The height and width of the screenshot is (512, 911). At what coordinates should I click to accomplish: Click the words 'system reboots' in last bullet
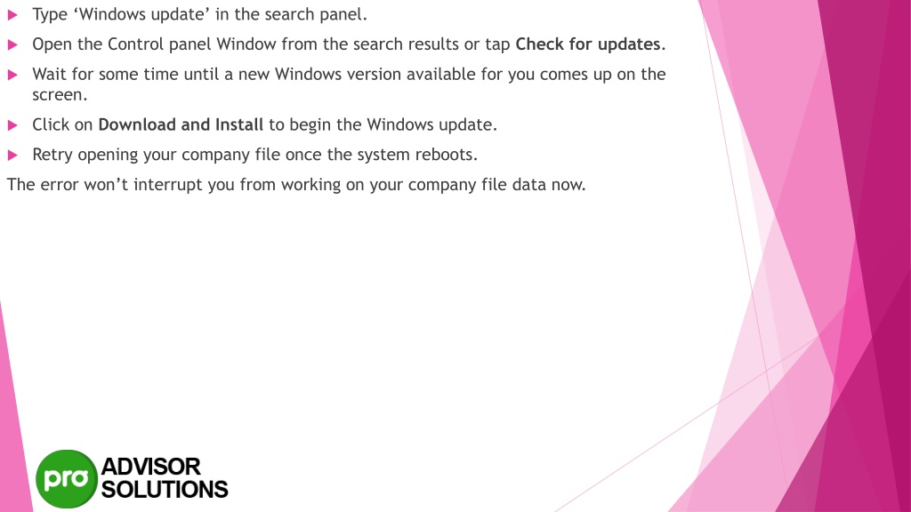point(416,155)
